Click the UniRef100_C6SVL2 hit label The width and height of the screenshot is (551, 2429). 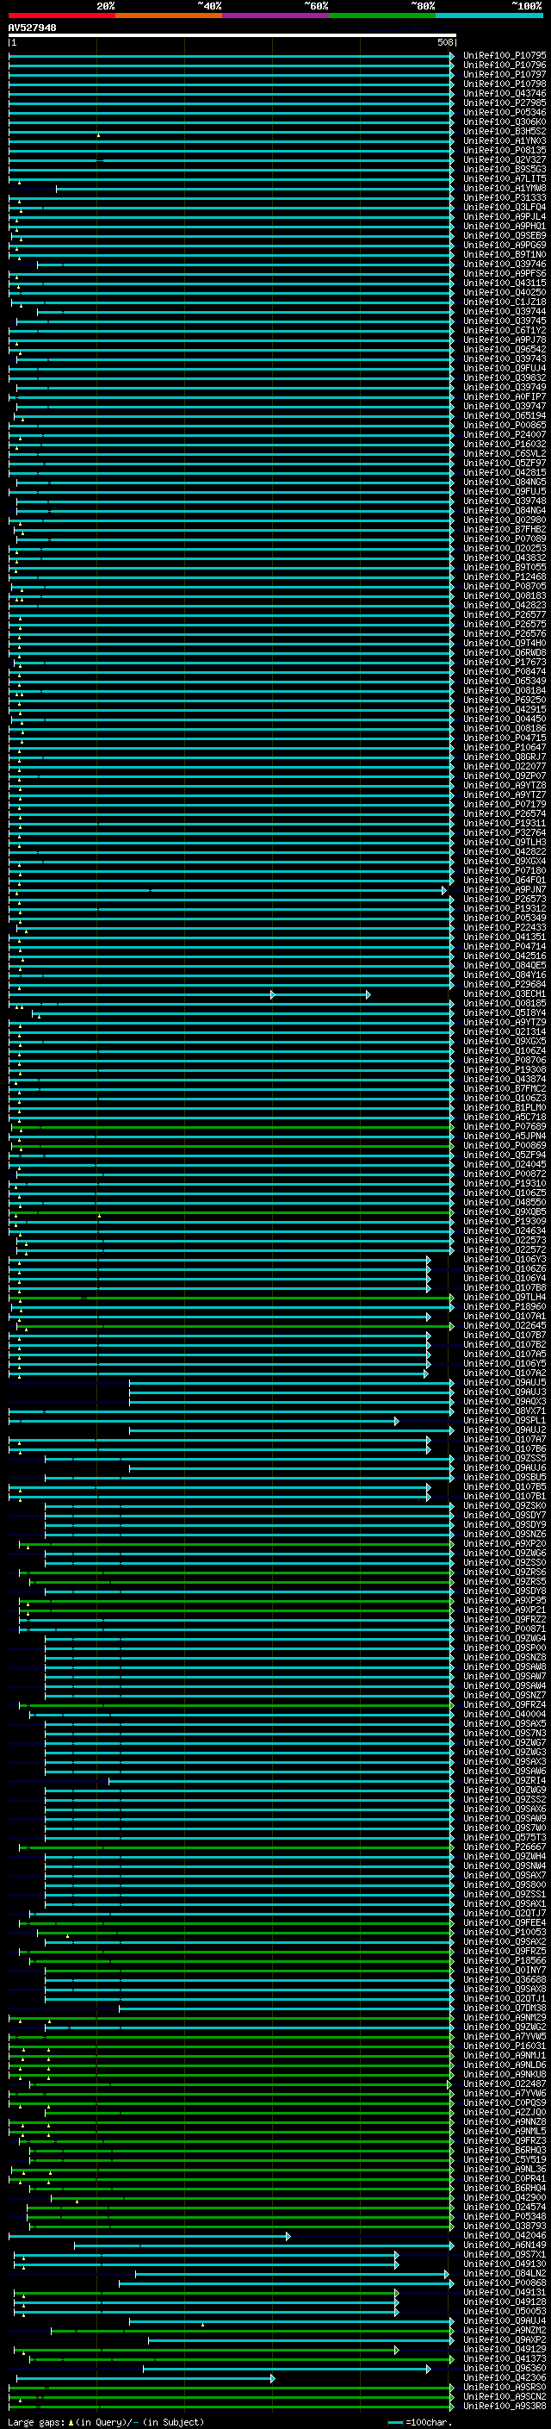click(505, 453)
